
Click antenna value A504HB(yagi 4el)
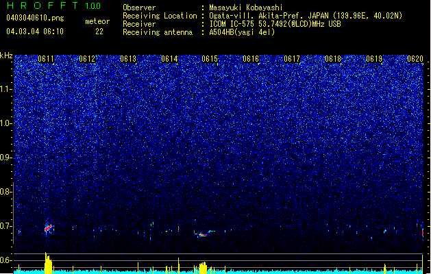[242, 32]
